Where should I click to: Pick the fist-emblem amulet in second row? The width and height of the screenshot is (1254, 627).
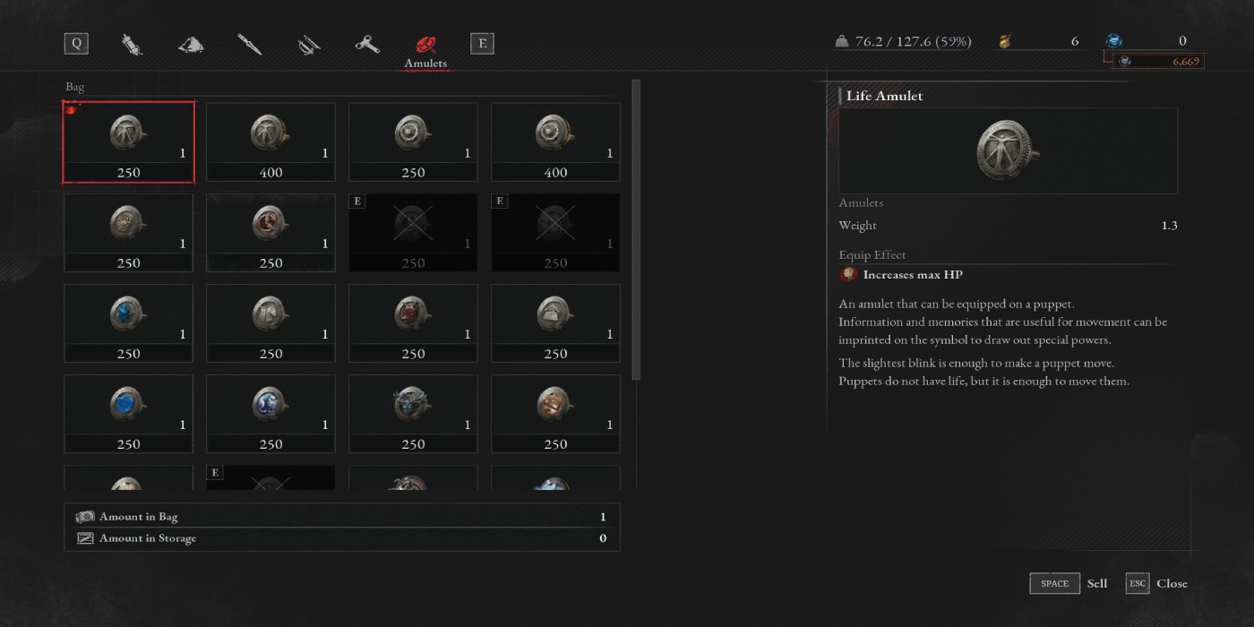(x=128, y=232)
